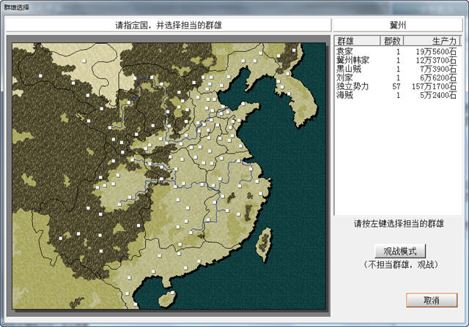Choose the 黑山贼 faction entry
The width and height of the screenshot is (469, 327).
(x=396, y=69)
